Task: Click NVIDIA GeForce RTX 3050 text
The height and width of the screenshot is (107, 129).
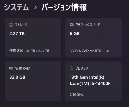Action: 89,51
